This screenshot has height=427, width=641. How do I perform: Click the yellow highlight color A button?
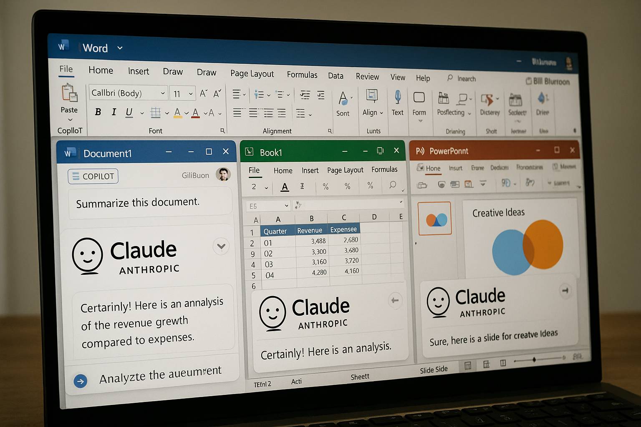[x=177, y=113]
